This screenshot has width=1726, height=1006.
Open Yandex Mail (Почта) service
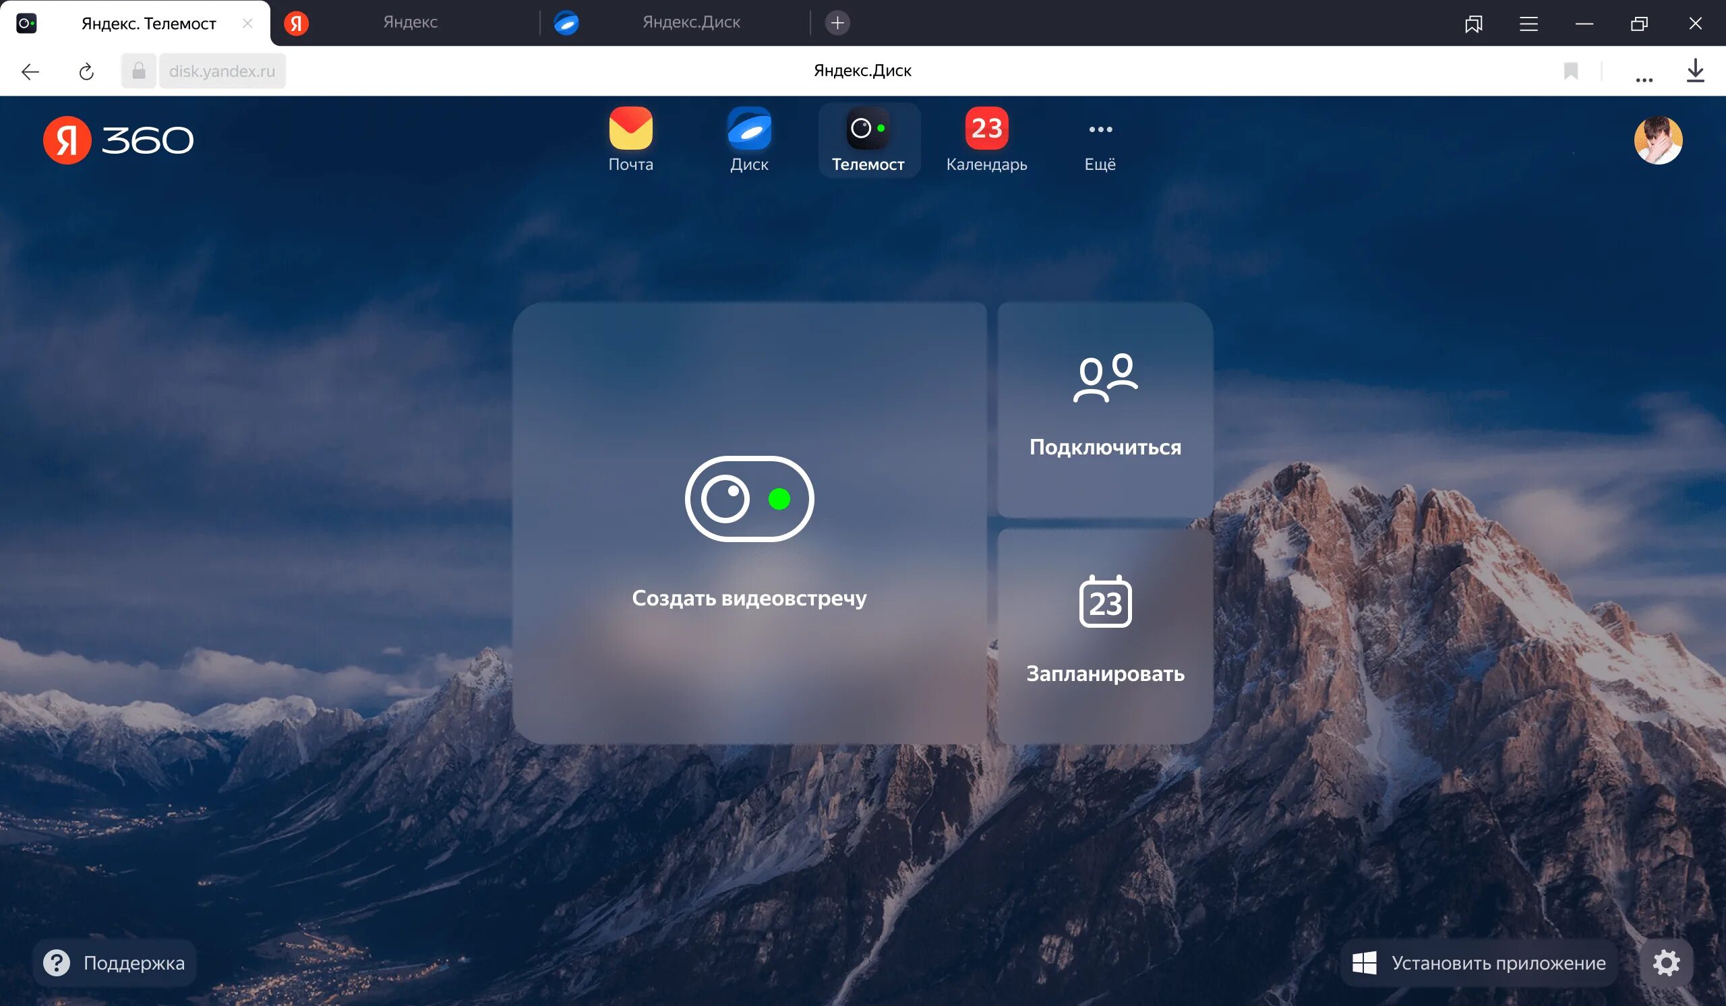[x=631, y=140]
